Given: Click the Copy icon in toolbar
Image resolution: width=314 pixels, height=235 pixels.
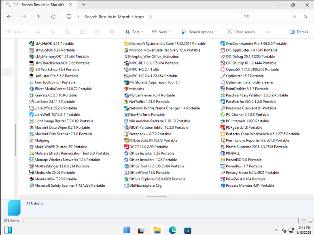Looking at the screenshot, I should tap(53, 32).
